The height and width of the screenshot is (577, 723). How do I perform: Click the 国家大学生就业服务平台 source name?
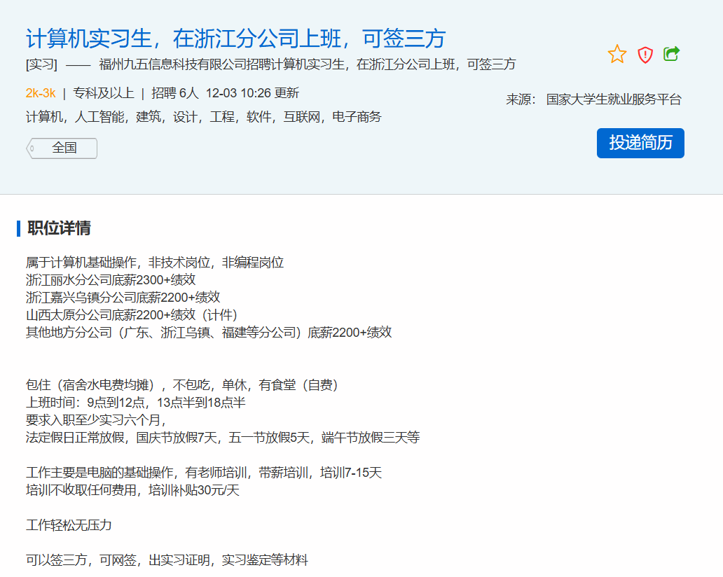point(613,99)
